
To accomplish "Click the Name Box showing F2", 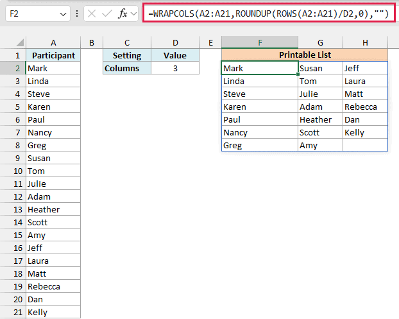I will [38, 13].
